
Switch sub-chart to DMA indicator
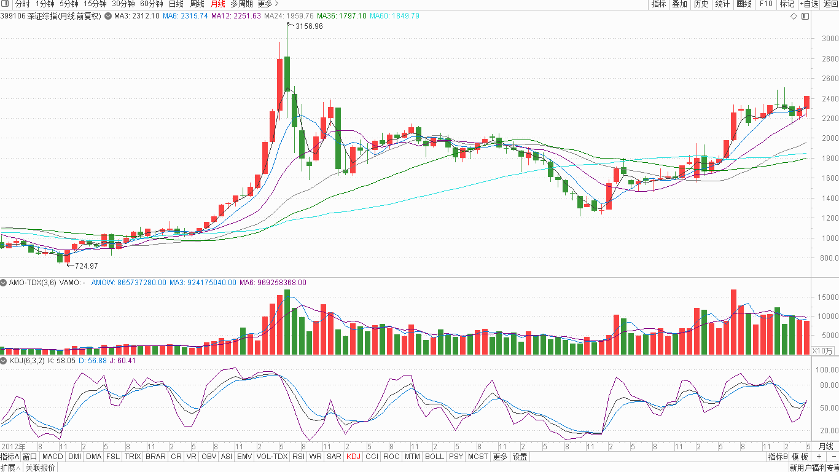tap(93, 457)
